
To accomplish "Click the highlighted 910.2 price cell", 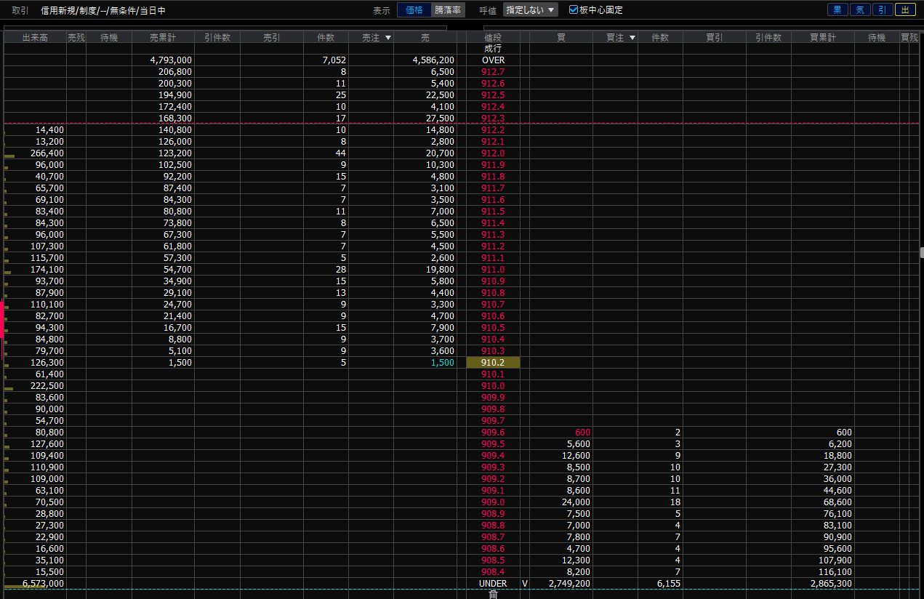I will click(493, 363).
